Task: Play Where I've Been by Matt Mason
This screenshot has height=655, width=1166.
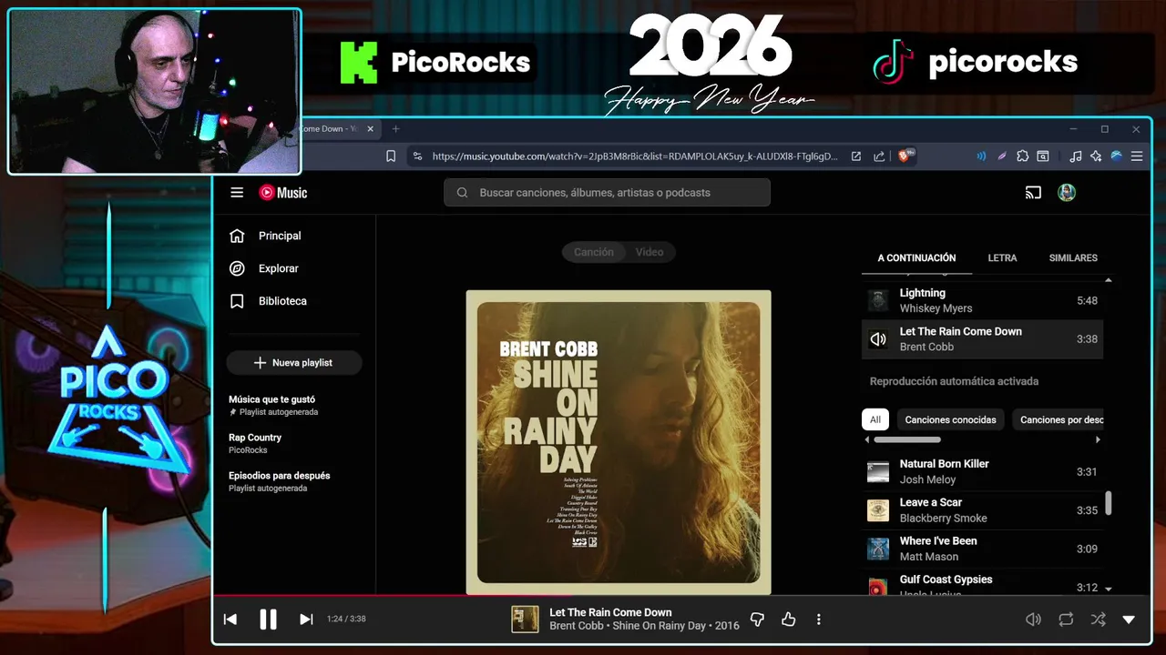Action: pyautogui.click(x=982, y=549)
